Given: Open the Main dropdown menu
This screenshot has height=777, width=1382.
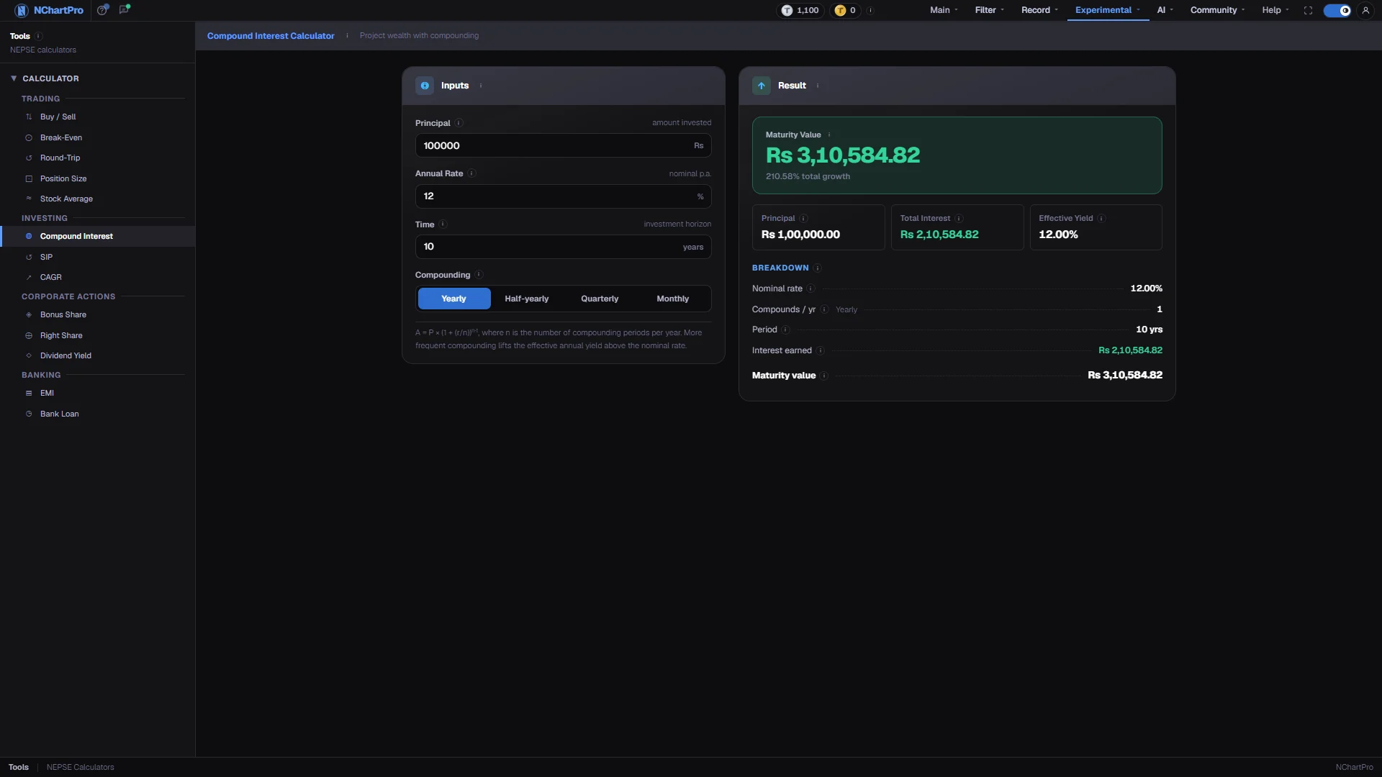Looking at the screenshot, I should coord(944,10).
